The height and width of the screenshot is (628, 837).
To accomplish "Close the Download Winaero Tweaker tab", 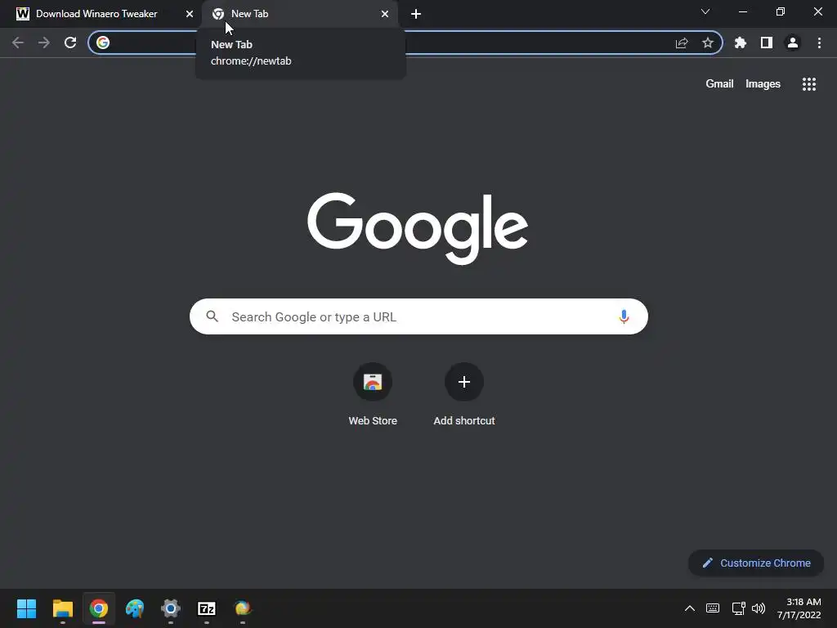I will tap(189, 14).
